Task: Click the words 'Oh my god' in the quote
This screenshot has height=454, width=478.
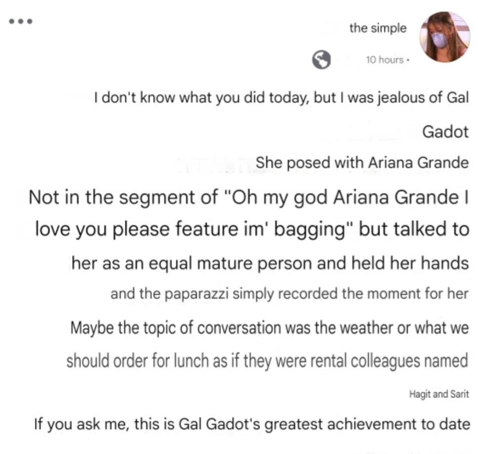Action: tap(281, 198)
